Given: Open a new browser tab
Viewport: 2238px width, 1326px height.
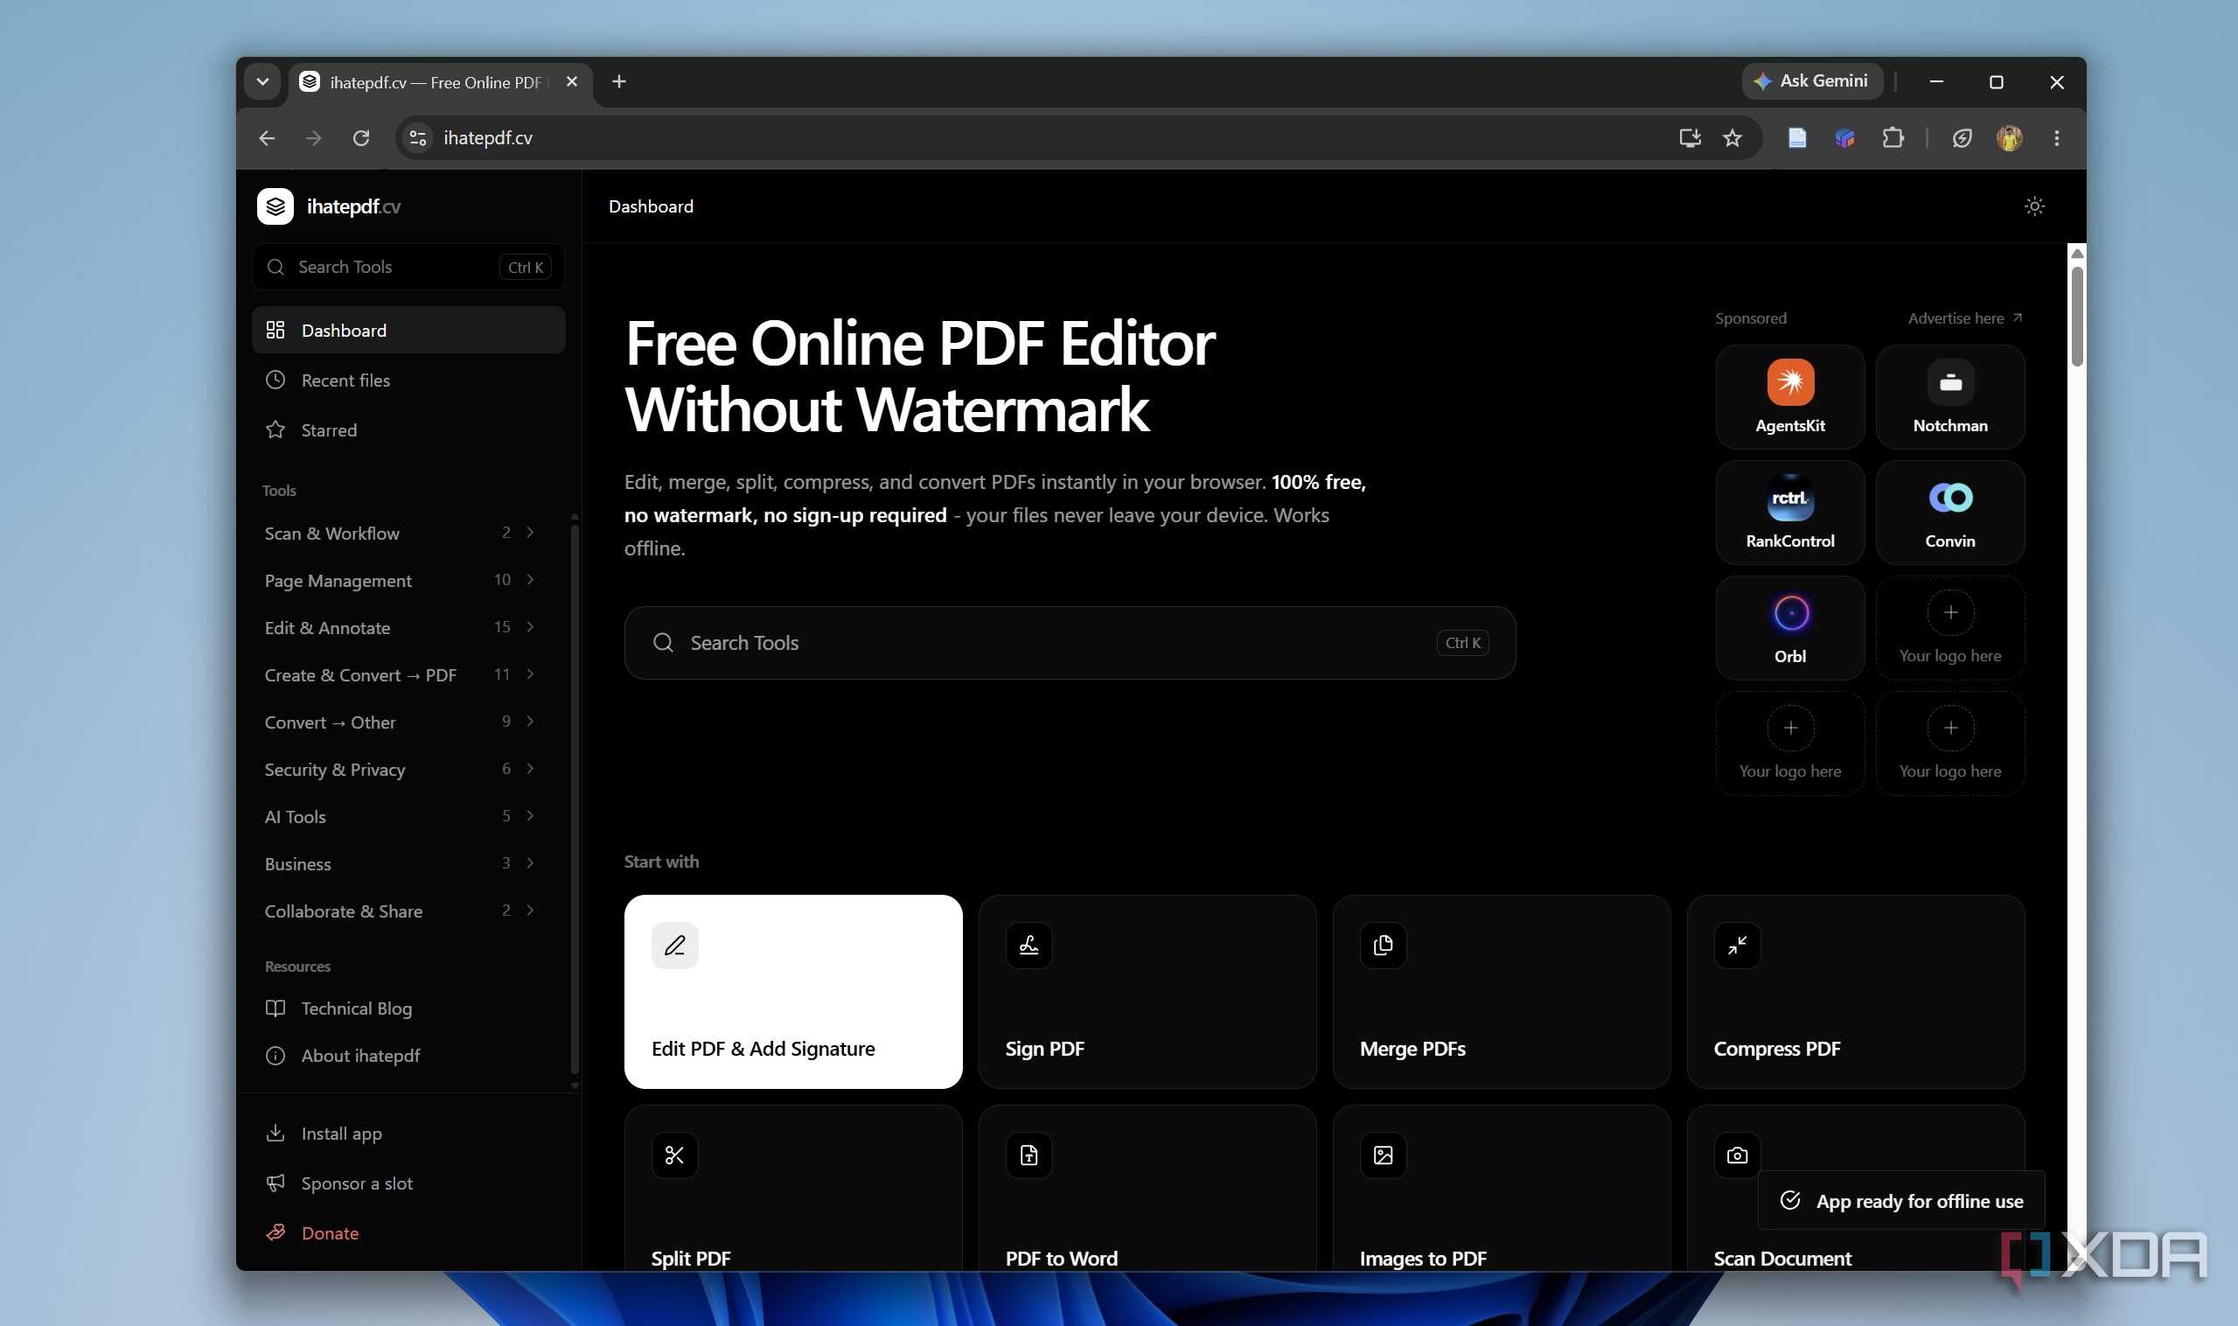Looking at the screenshot, I should [x=618, y=81].
